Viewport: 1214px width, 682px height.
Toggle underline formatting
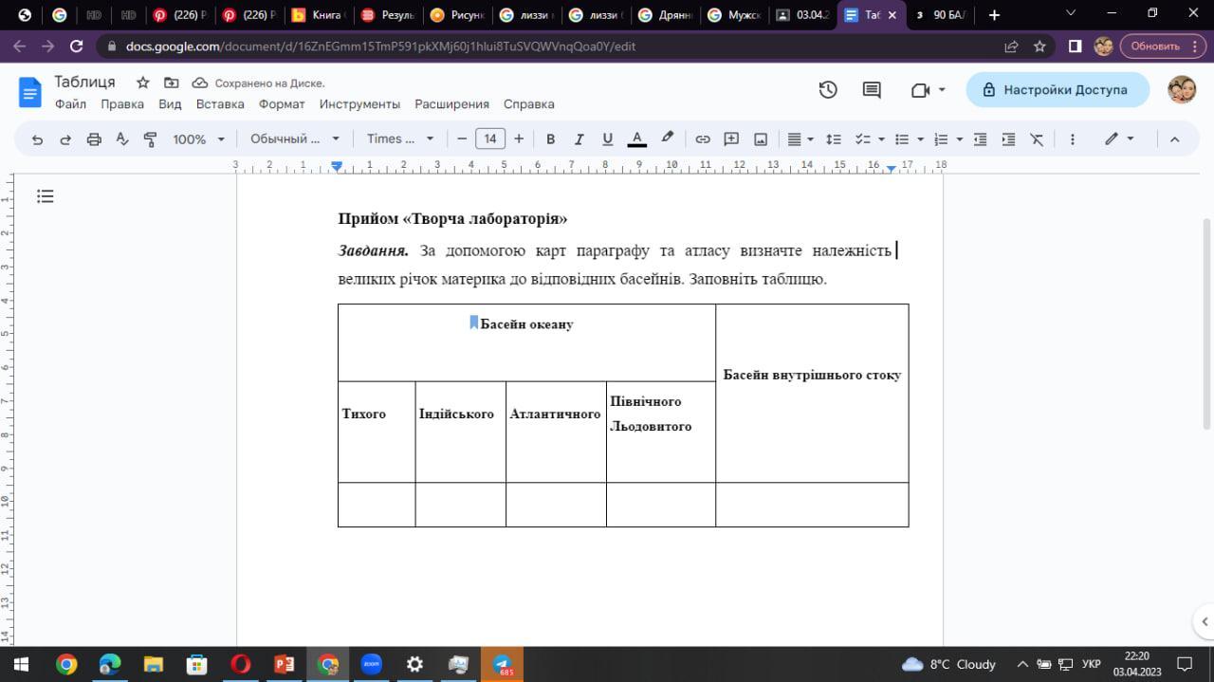click(608, 139)
